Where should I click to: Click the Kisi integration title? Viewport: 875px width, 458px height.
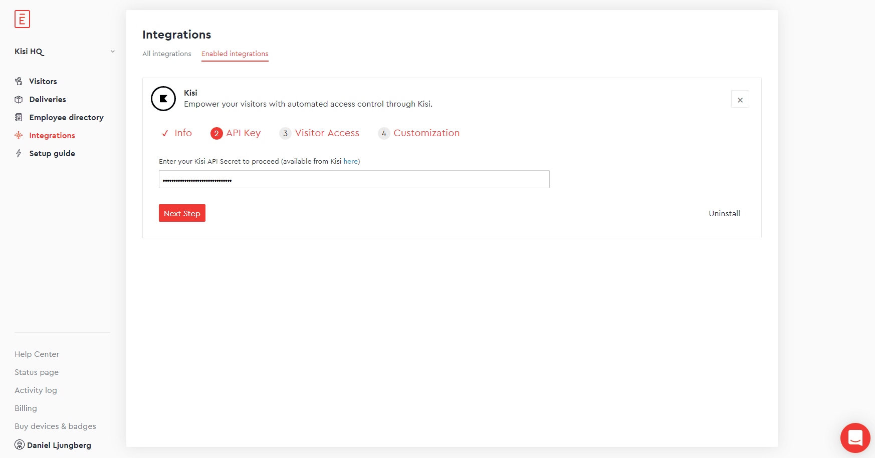tap(190, 93)
